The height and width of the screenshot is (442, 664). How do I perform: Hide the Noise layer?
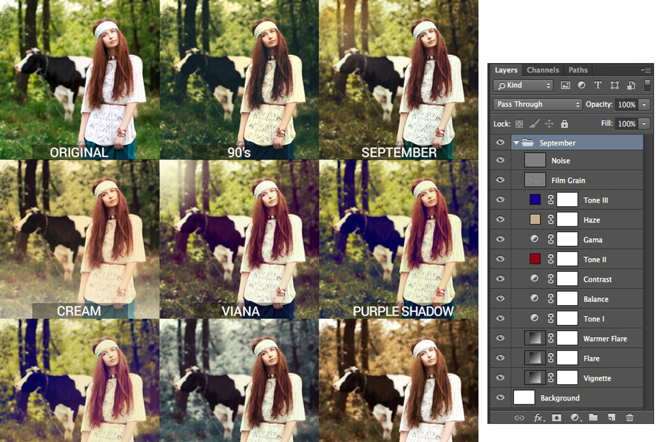[x=500, y=160]
